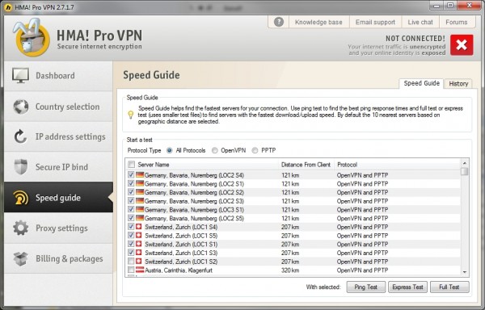Check Zurich (LOC1 S2) server checkbox
Screen dimensions: 485x310
pyautogui.click(x=131, y=262)
